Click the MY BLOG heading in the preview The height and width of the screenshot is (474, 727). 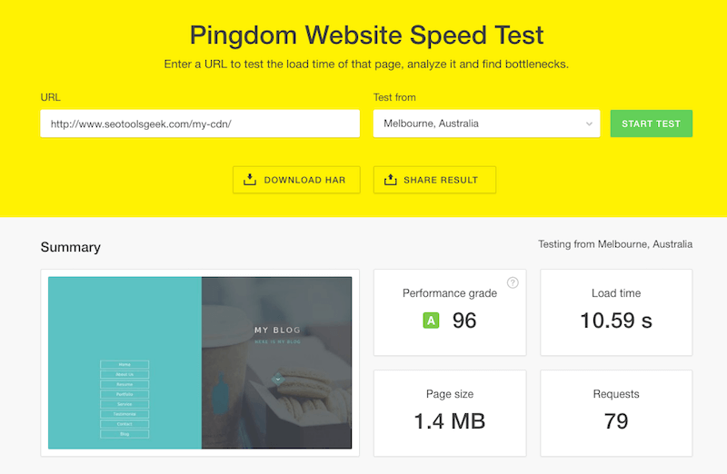point(277,330)
